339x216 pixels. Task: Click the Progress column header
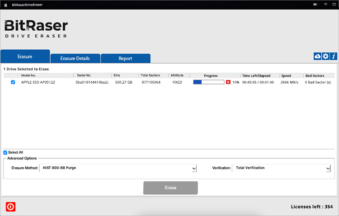click(211, 75)
